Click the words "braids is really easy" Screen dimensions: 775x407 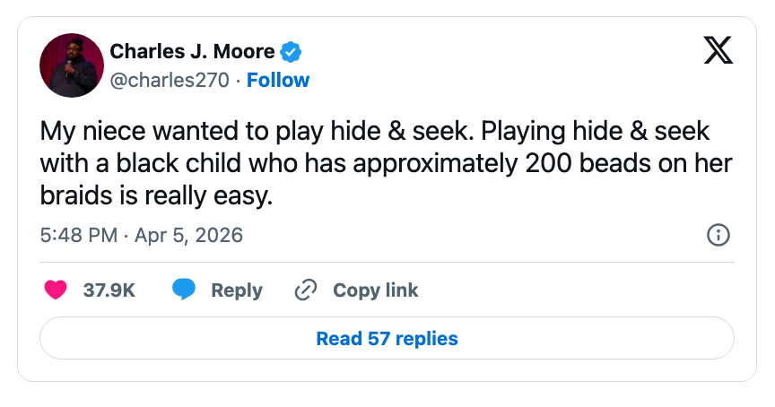pos(156,195)
